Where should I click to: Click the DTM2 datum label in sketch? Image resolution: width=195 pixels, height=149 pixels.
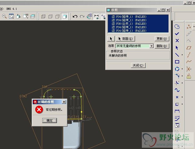[23, 96]
